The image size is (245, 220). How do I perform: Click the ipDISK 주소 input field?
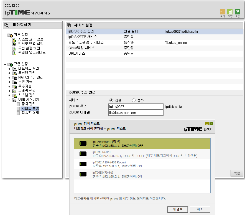(x=136, y=107)
